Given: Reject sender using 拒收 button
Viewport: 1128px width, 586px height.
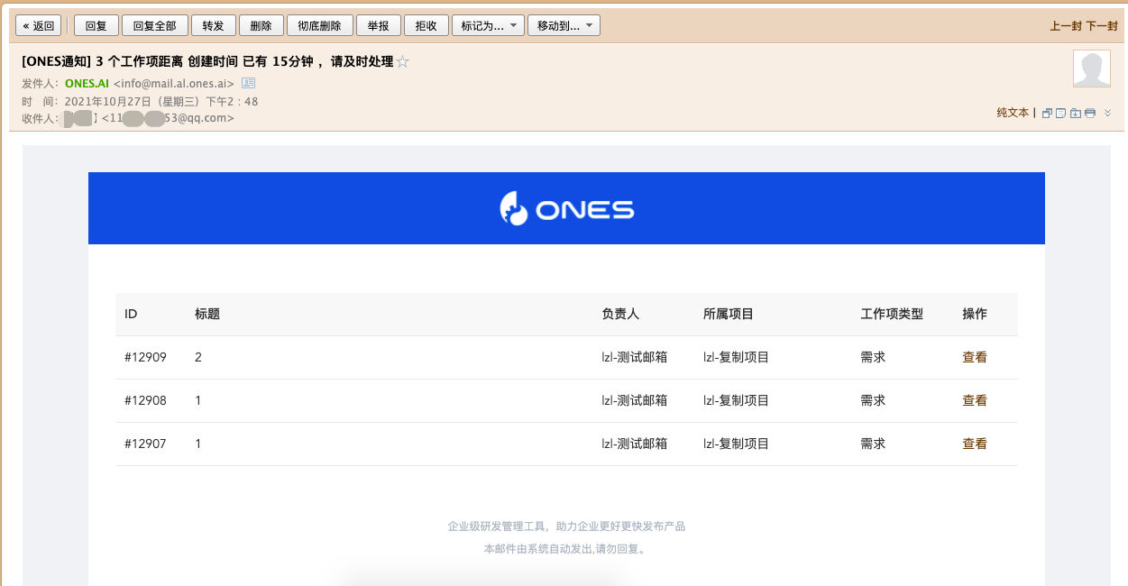Looking at the screenshot, I should click(x=426, y=26).
